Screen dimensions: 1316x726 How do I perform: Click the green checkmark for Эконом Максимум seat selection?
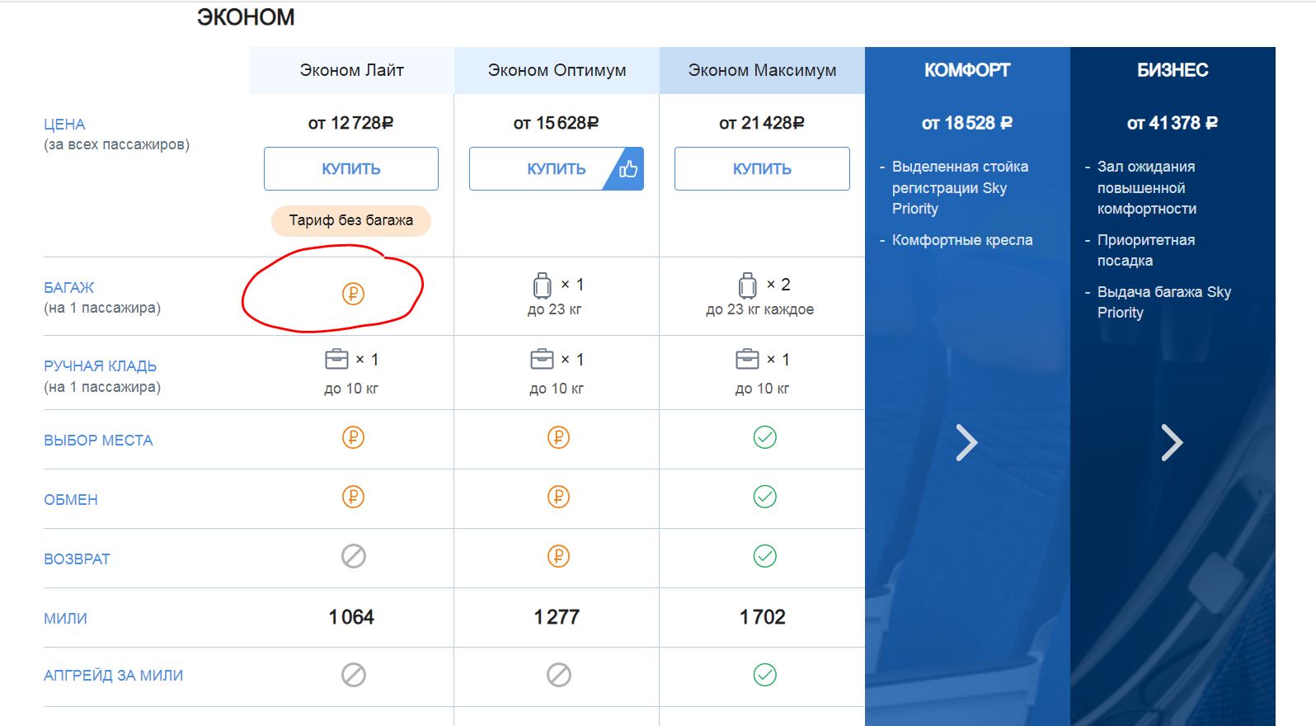pyautogui.click(x=764, y=437)
